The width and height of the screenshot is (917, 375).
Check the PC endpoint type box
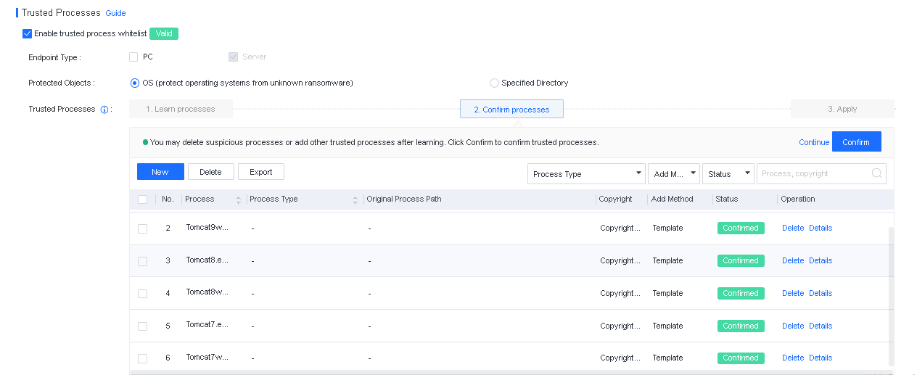(x=133, y=57)
